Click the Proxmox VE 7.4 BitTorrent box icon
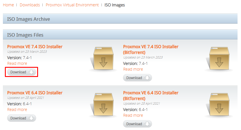 click(x=219, y=59)
